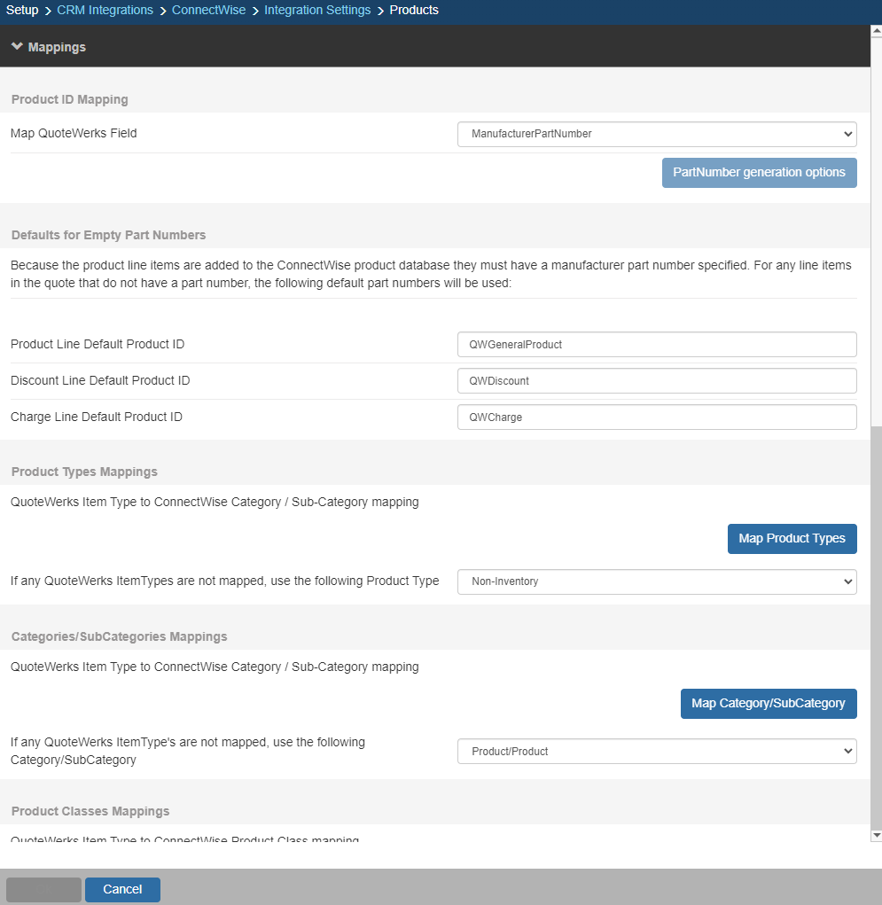Image resolution: width=882 pixels, height=905 pixels.
Task: Open the ConnectWise breadcrumb link
Action: [208, 10]
